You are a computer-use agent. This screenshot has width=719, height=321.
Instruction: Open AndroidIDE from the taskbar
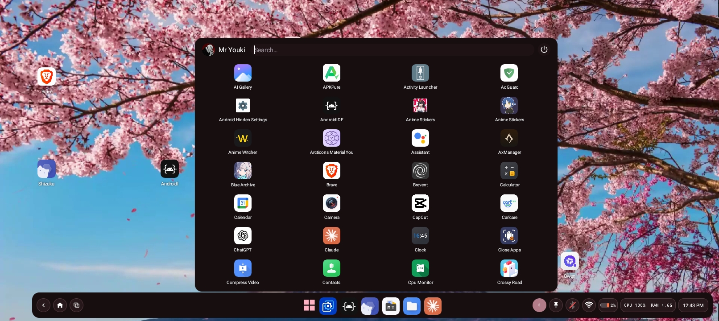pos(349,306)
